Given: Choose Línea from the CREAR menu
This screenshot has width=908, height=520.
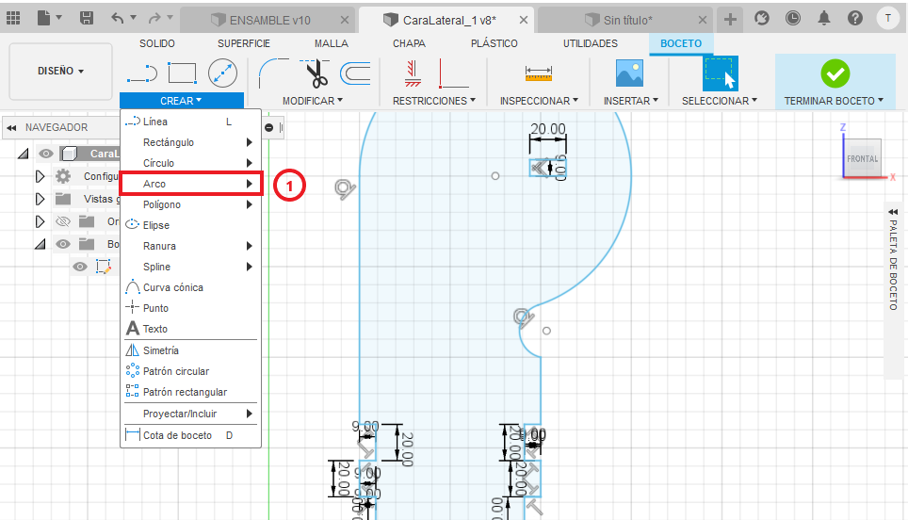Looking at the screenshot, I should pyautogui.click(x=190, y=122).
